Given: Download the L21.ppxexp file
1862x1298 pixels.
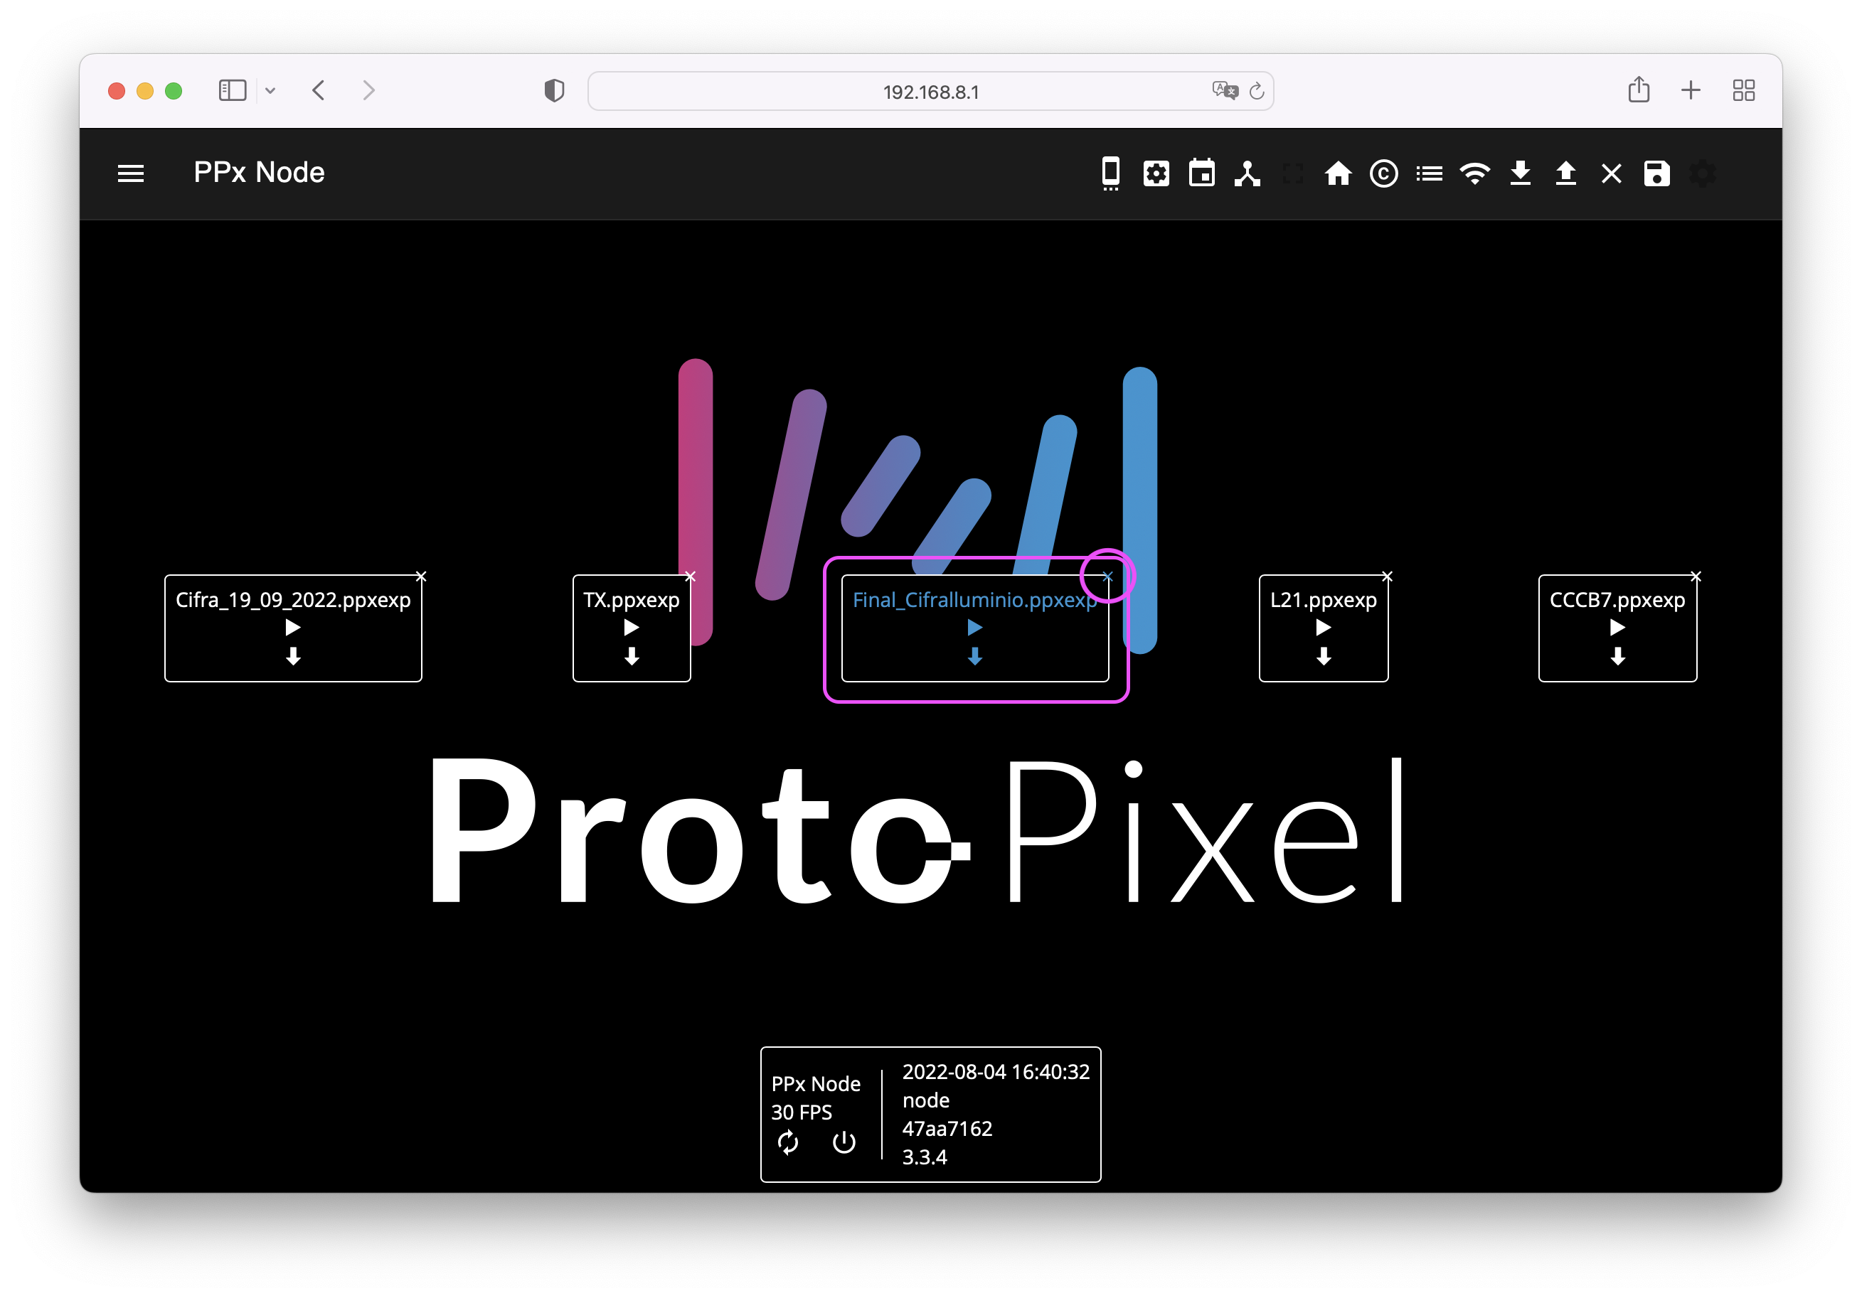Looking at the screenshot, I should tap(1323, 656).
